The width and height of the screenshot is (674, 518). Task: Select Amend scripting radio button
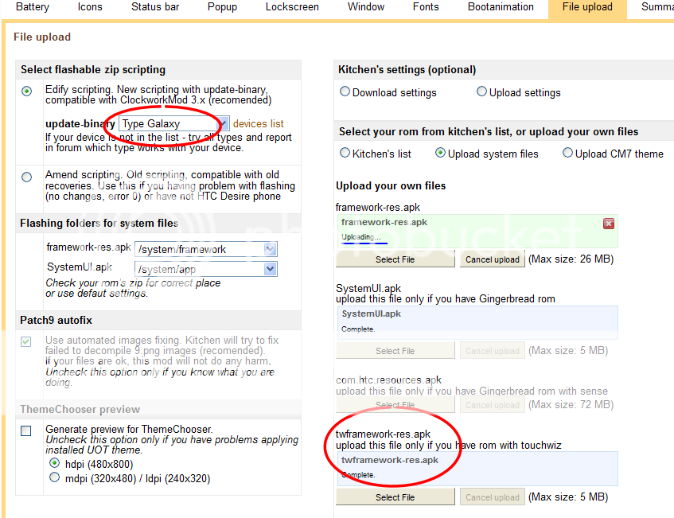point(27,177)
